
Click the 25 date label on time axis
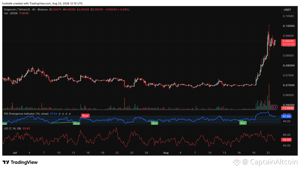132,153
